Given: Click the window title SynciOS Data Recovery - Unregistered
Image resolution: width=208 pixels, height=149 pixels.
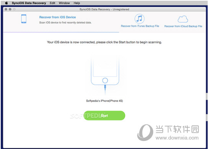Looking at the screenshot, I should 104,10.
